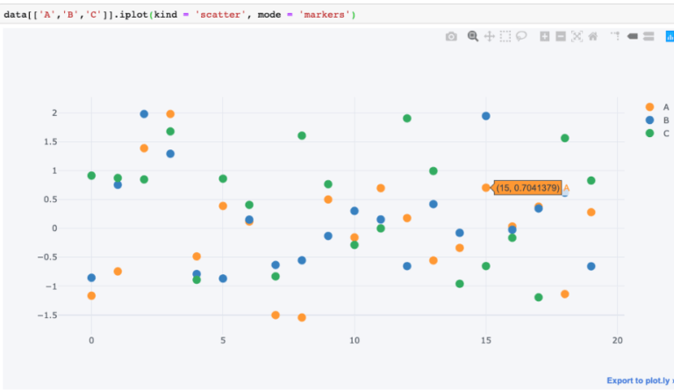The image size is (674, 391).
Task: Activate the Pan tool
Action: click(489, 36)
